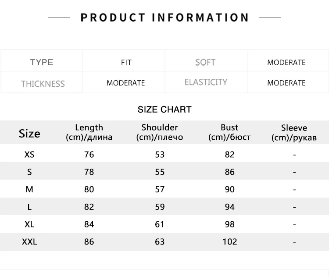This screenshot has height=276, width=329.
Task: Select the Sleeve (cm) column header
Action: 294,133
